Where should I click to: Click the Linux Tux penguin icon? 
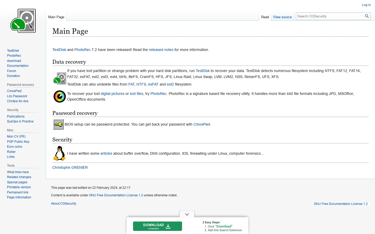pyautogui.click(x=60, y=153)
